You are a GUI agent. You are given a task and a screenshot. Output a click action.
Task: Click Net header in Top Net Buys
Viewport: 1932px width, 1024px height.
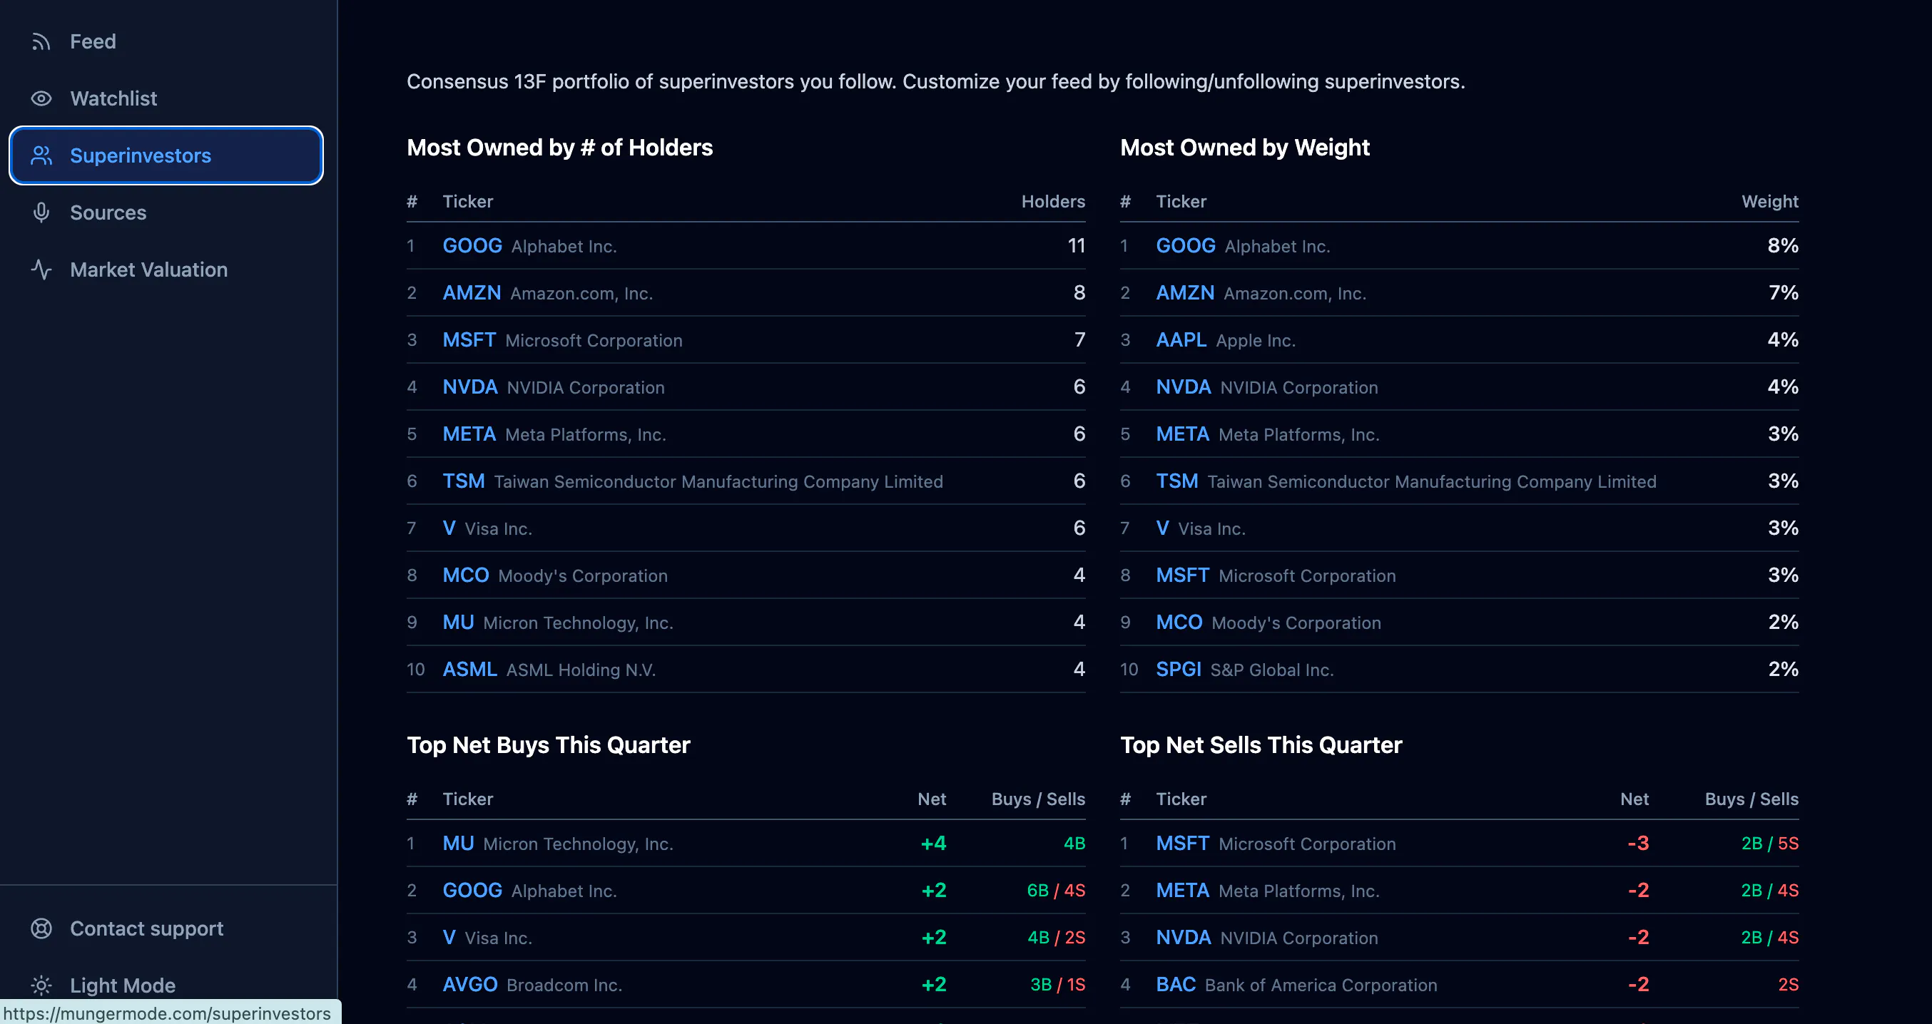point(932,799)
